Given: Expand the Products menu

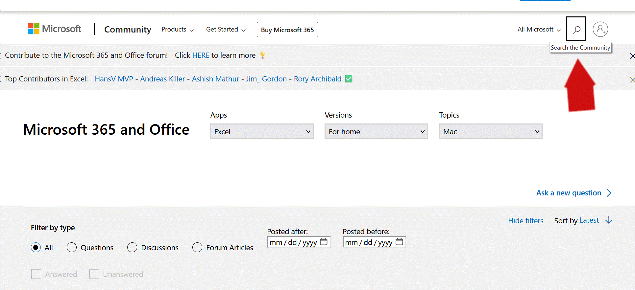Looking at the screenshot, I should pos(178,30).
